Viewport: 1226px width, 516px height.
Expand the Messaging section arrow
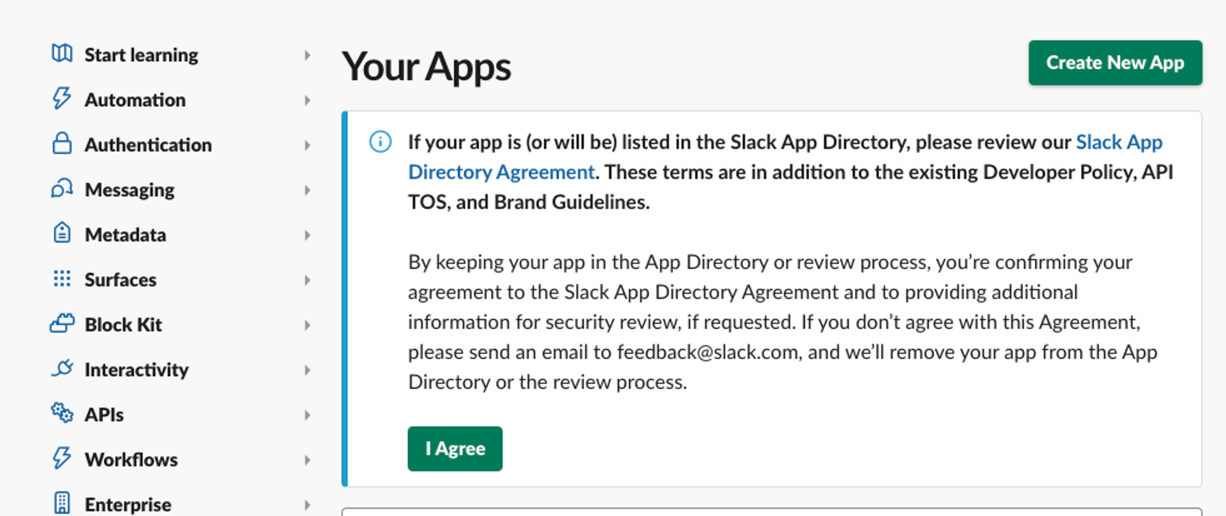[x=307, y=190]
